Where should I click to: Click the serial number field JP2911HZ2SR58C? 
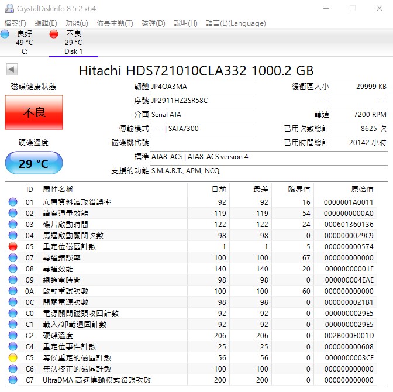click(202, 101)
